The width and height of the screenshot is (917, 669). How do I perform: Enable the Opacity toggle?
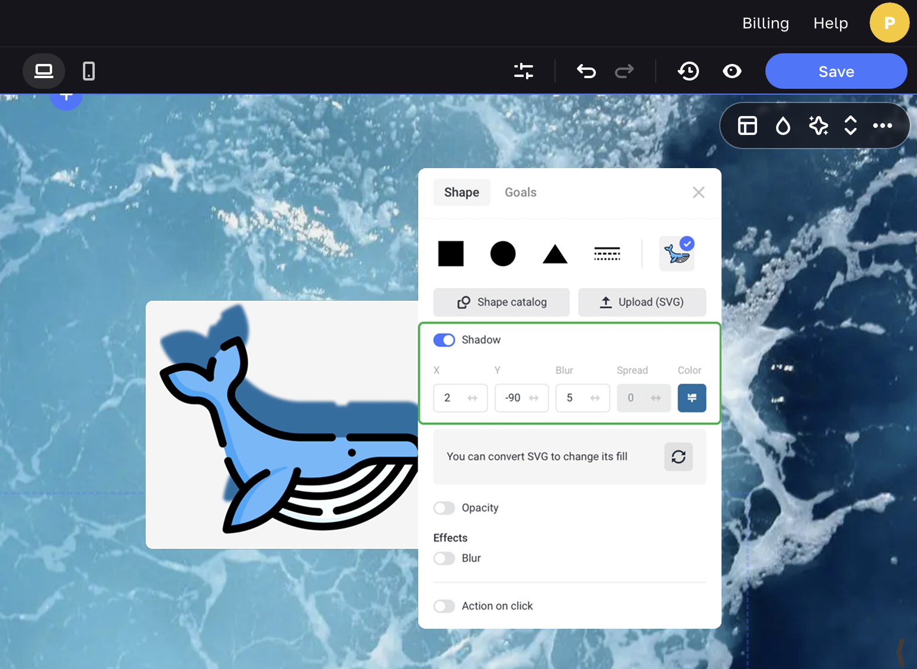pyautogui.click(x=444, y=508)
